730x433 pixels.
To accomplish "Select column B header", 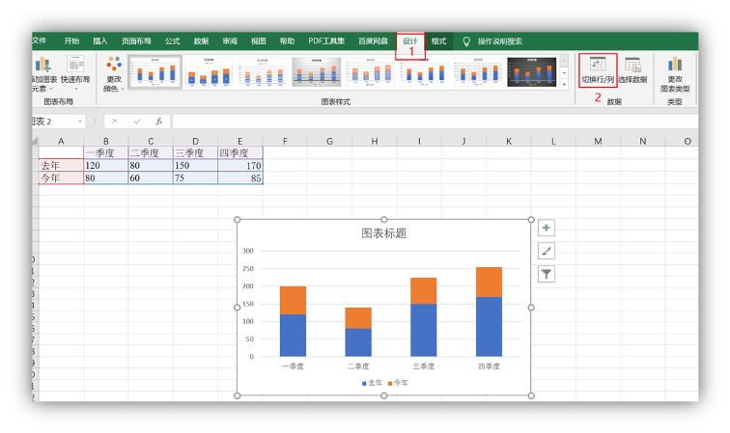I will 105,141.
